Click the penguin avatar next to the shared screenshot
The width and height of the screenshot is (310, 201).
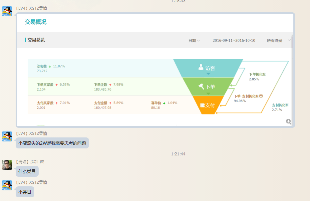click(7, 11)
